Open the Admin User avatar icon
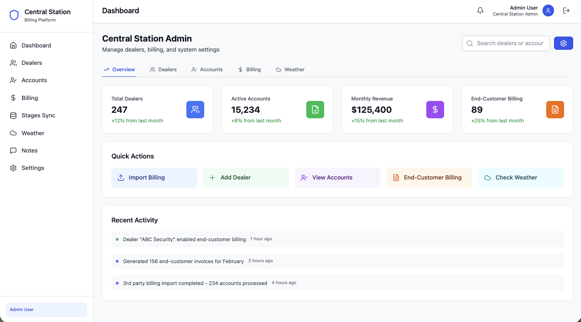This screenshot has width=581, height=322. tap(548, 11)
